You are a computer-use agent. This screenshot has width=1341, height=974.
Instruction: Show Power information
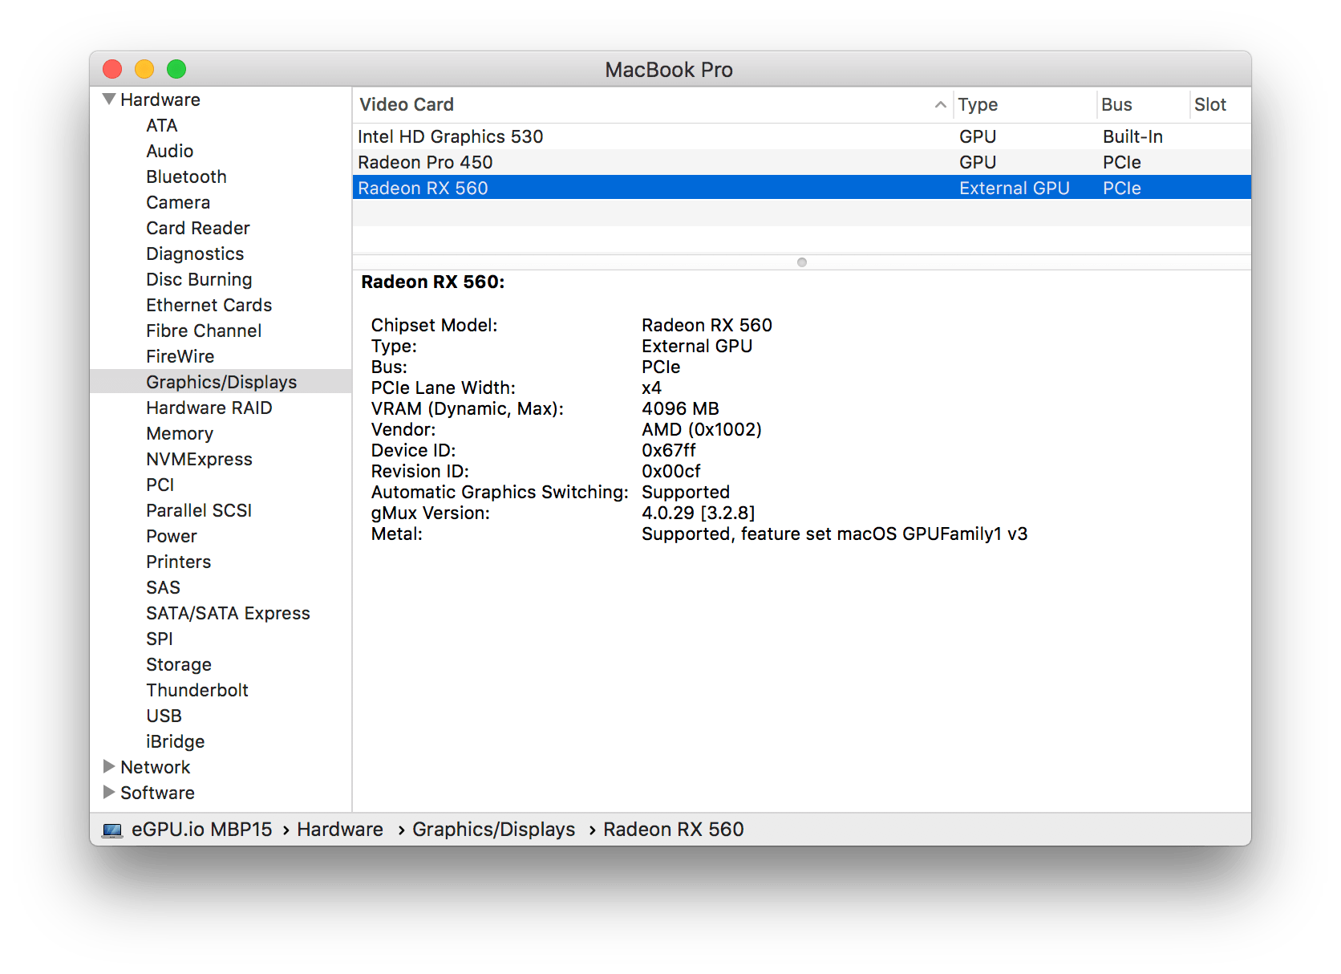click(172, 536)
